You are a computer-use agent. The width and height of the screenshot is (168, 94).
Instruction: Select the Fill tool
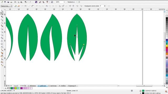coord(2,62)
